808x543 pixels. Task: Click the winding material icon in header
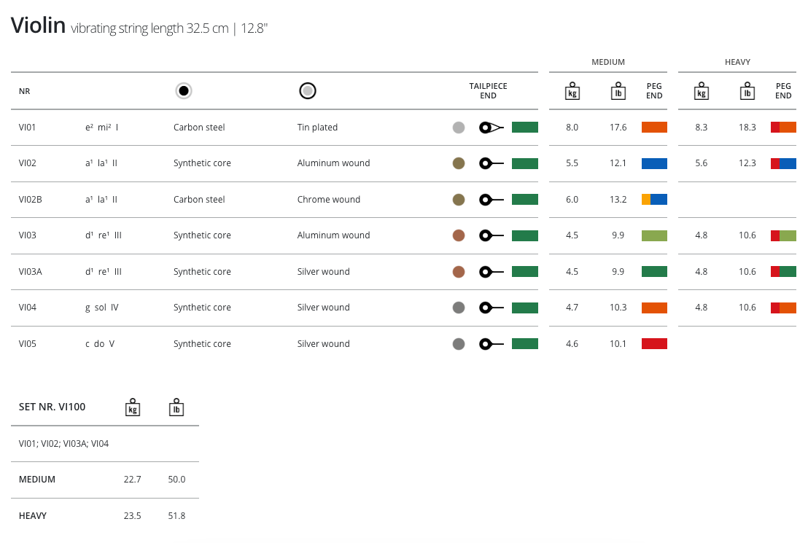click(308, 91)
